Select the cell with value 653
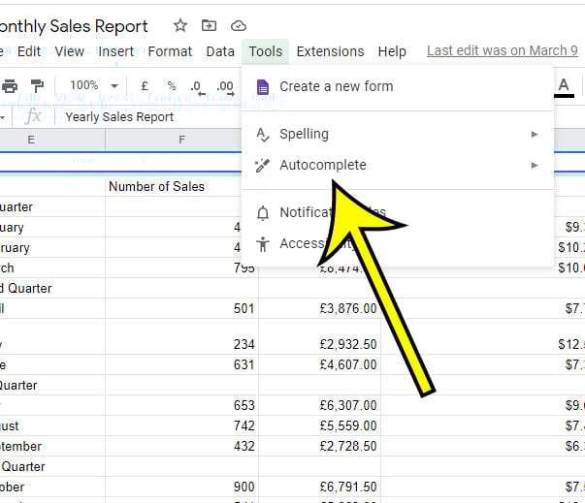 [181, 405]
